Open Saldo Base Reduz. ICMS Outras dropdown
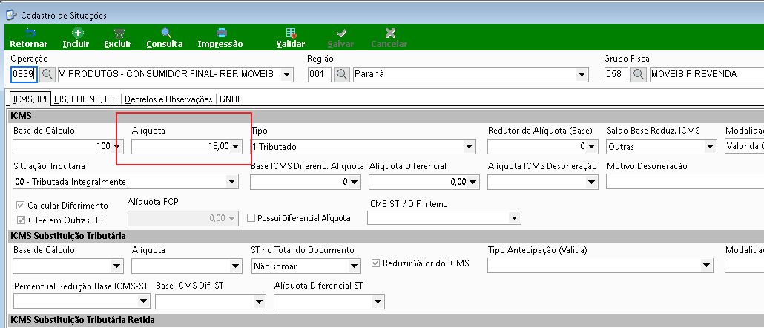This screenshot has width=764, height=328. pos(711,146)
